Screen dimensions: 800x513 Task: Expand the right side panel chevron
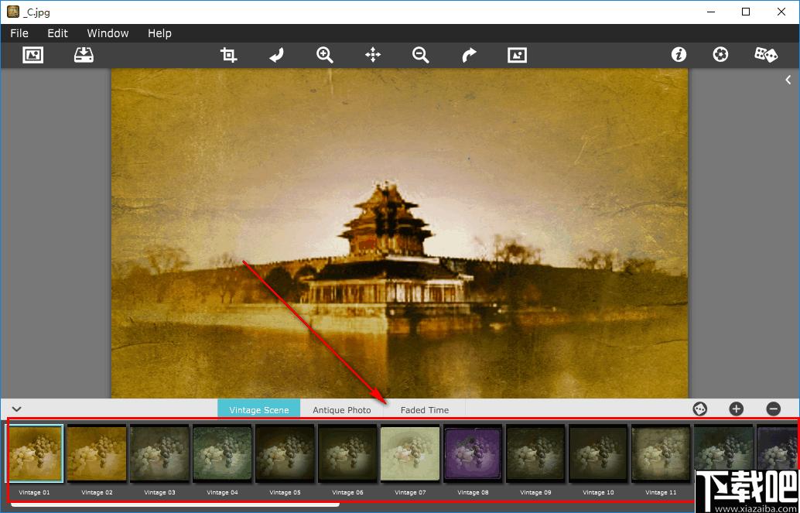click(788, 80)
